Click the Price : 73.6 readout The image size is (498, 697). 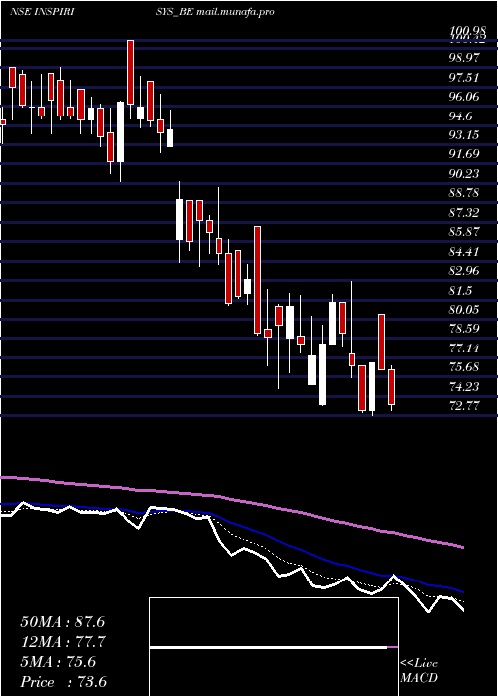click(x=63, y=681)
